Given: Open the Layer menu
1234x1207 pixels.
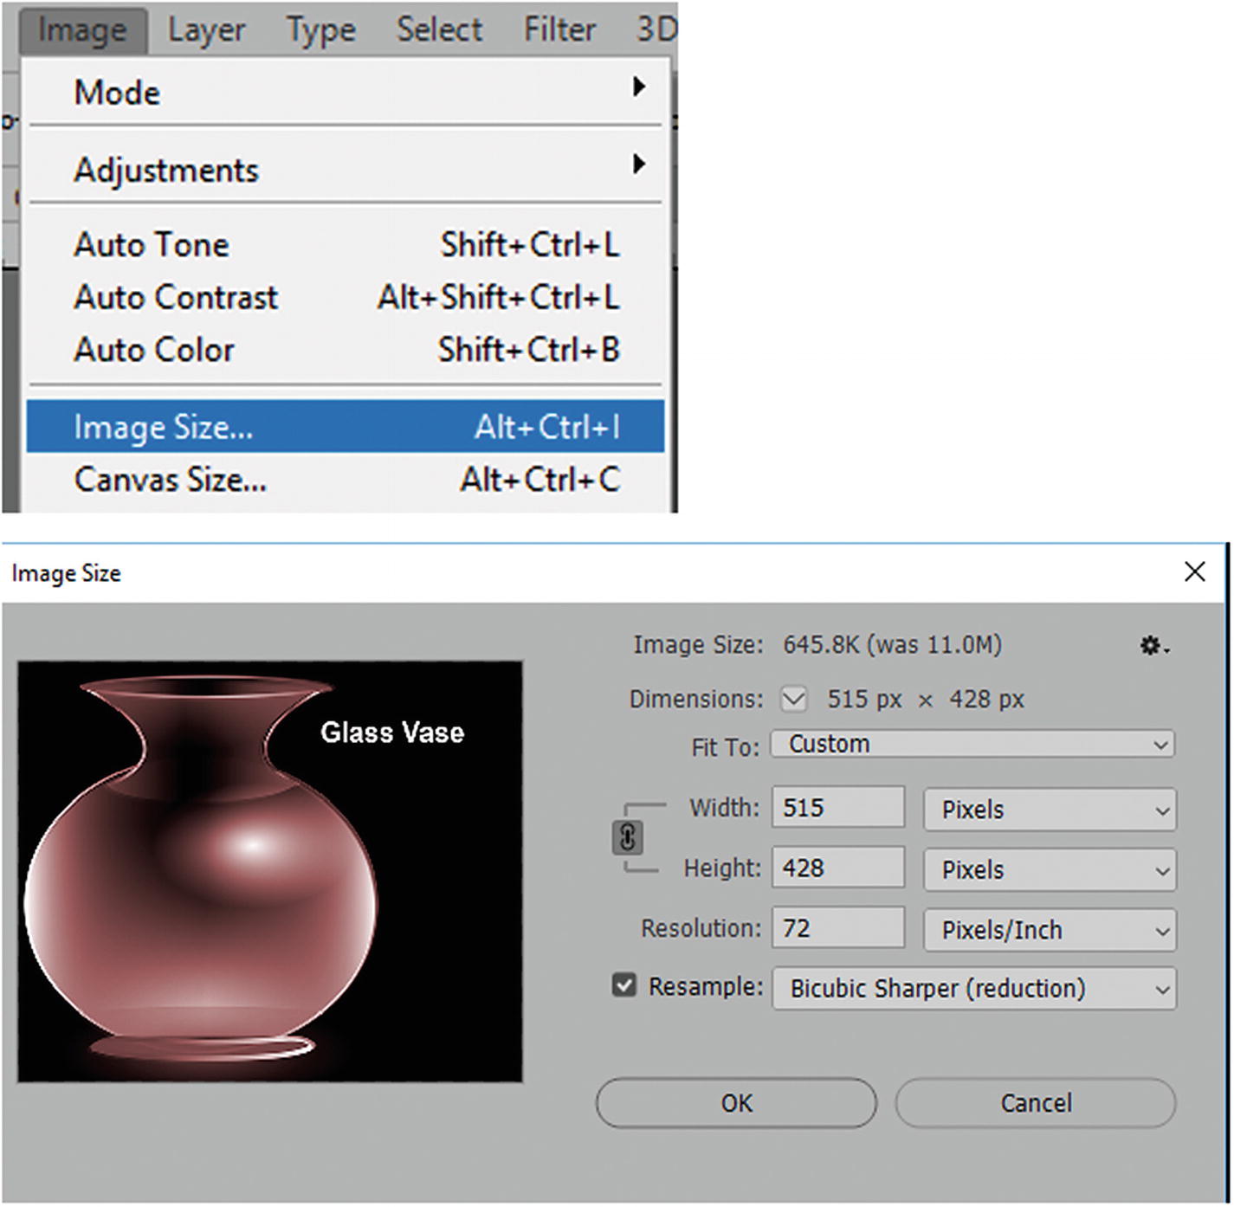Looking at the screenshot, I should 205,29.
